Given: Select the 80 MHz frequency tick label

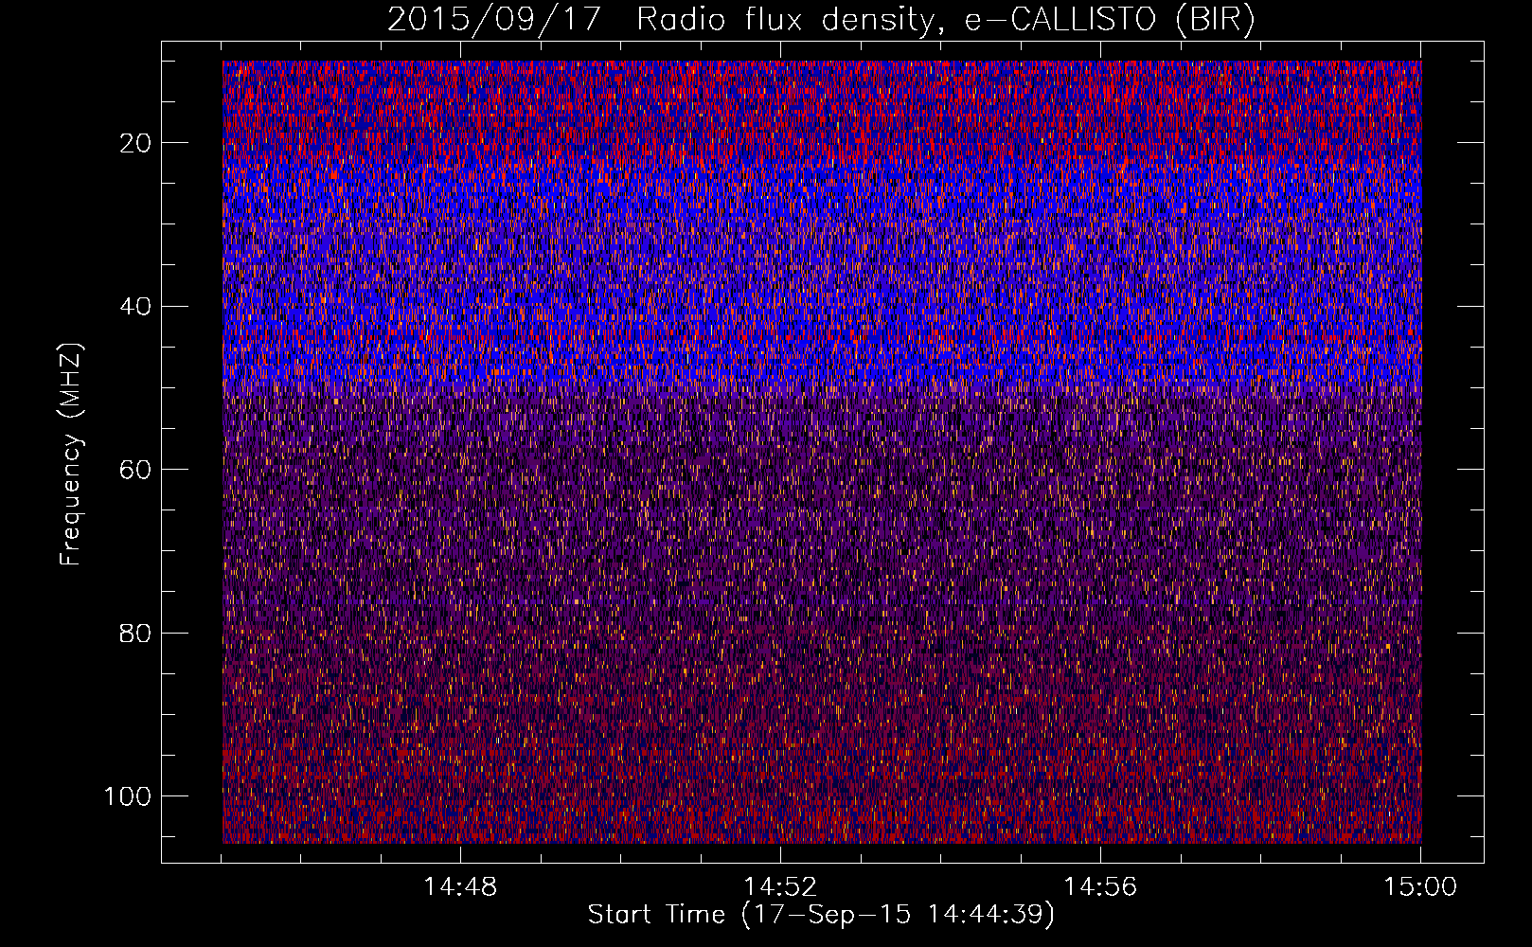Looking at the screenshot, I should click(136, 633).
